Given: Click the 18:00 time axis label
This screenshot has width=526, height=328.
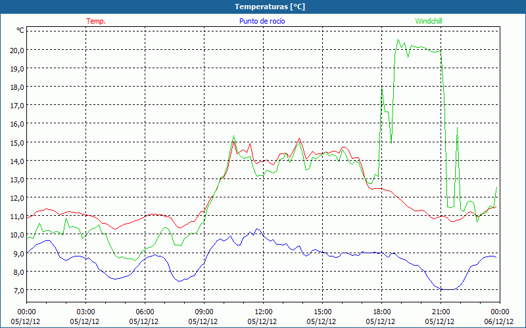Looking at the screenshot, I should [382, 312].
